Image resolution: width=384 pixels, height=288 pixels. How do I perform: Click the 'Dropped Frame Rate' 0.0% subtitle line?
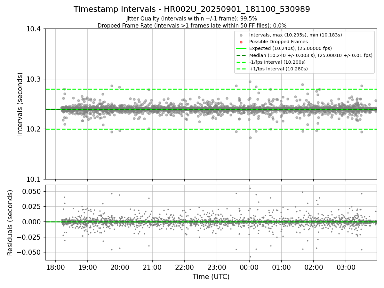192,26
